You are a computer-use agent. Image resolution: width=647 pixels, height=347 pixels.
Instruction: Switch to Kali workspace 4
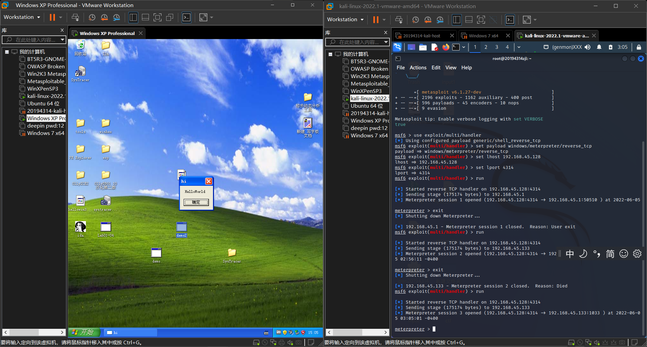507,47
